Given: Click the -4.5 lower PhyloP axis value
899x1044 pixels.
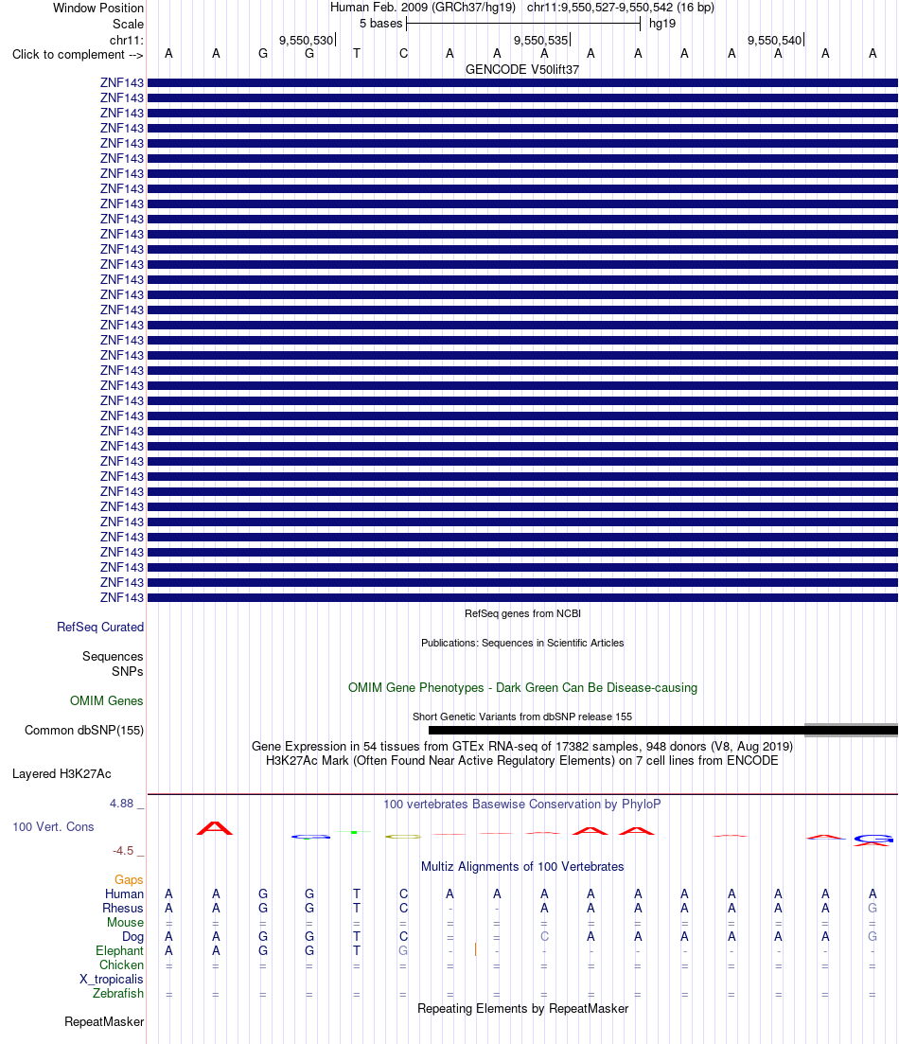Looking at the screenshot, I should 123,851.
